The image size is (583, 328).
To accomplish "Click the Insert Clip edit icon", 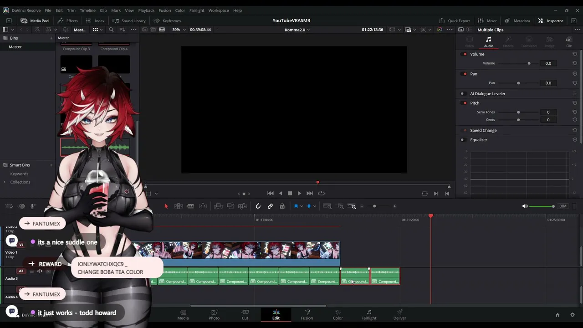I will [218, 206].
